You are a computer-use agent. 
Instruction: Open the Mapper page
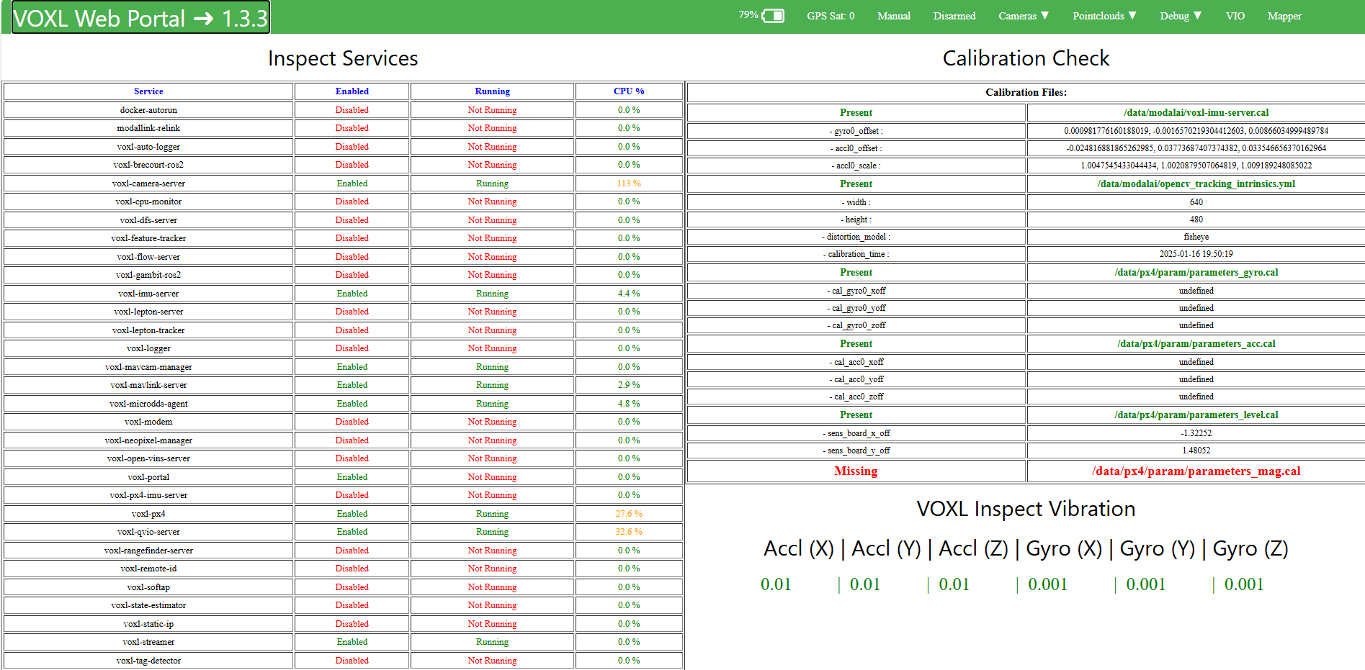point(1284,16)
